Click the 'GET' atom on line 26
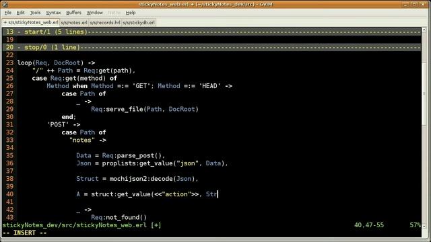431x242 pixels. pyautogui.click(x=141, y=86)
